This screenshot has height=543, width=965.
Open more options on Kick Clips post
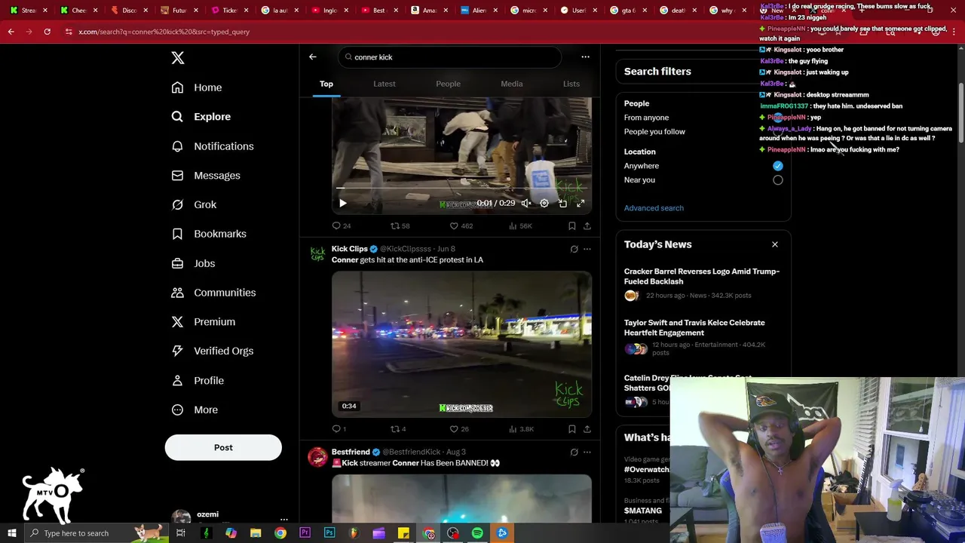[x=587, y=249]
